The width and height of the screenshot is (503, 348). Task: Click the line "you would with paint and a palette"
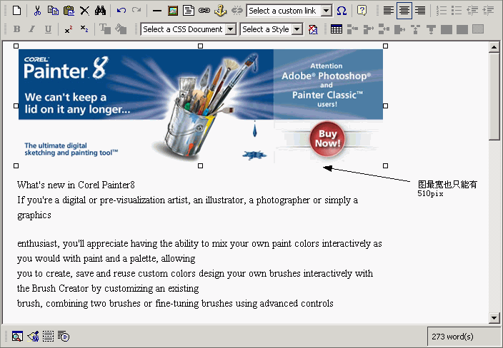(106, 258)
